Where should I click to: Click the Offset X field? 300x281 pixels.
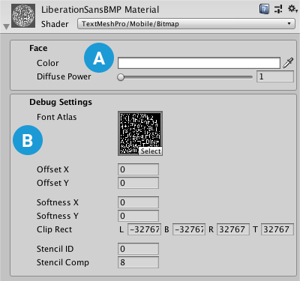pos(138,169)
